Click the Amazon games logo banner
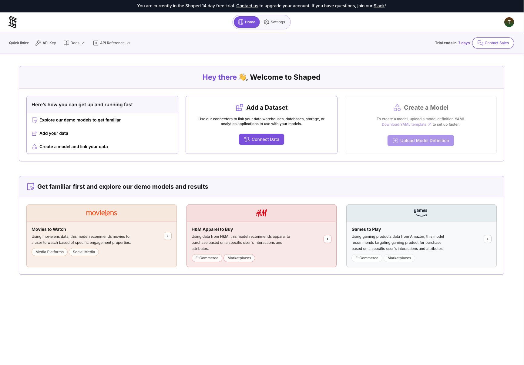 pos(421,213)
